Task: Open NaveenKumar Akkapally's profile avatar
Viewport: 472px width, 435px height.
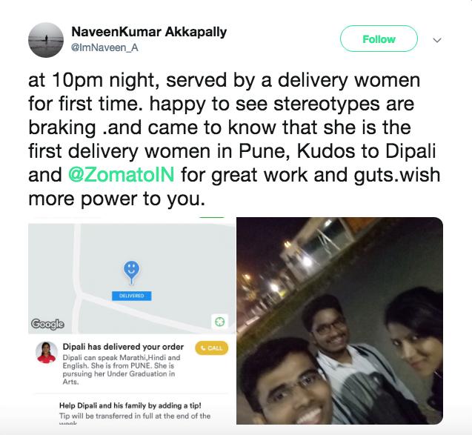Action: tap(46, 40)
